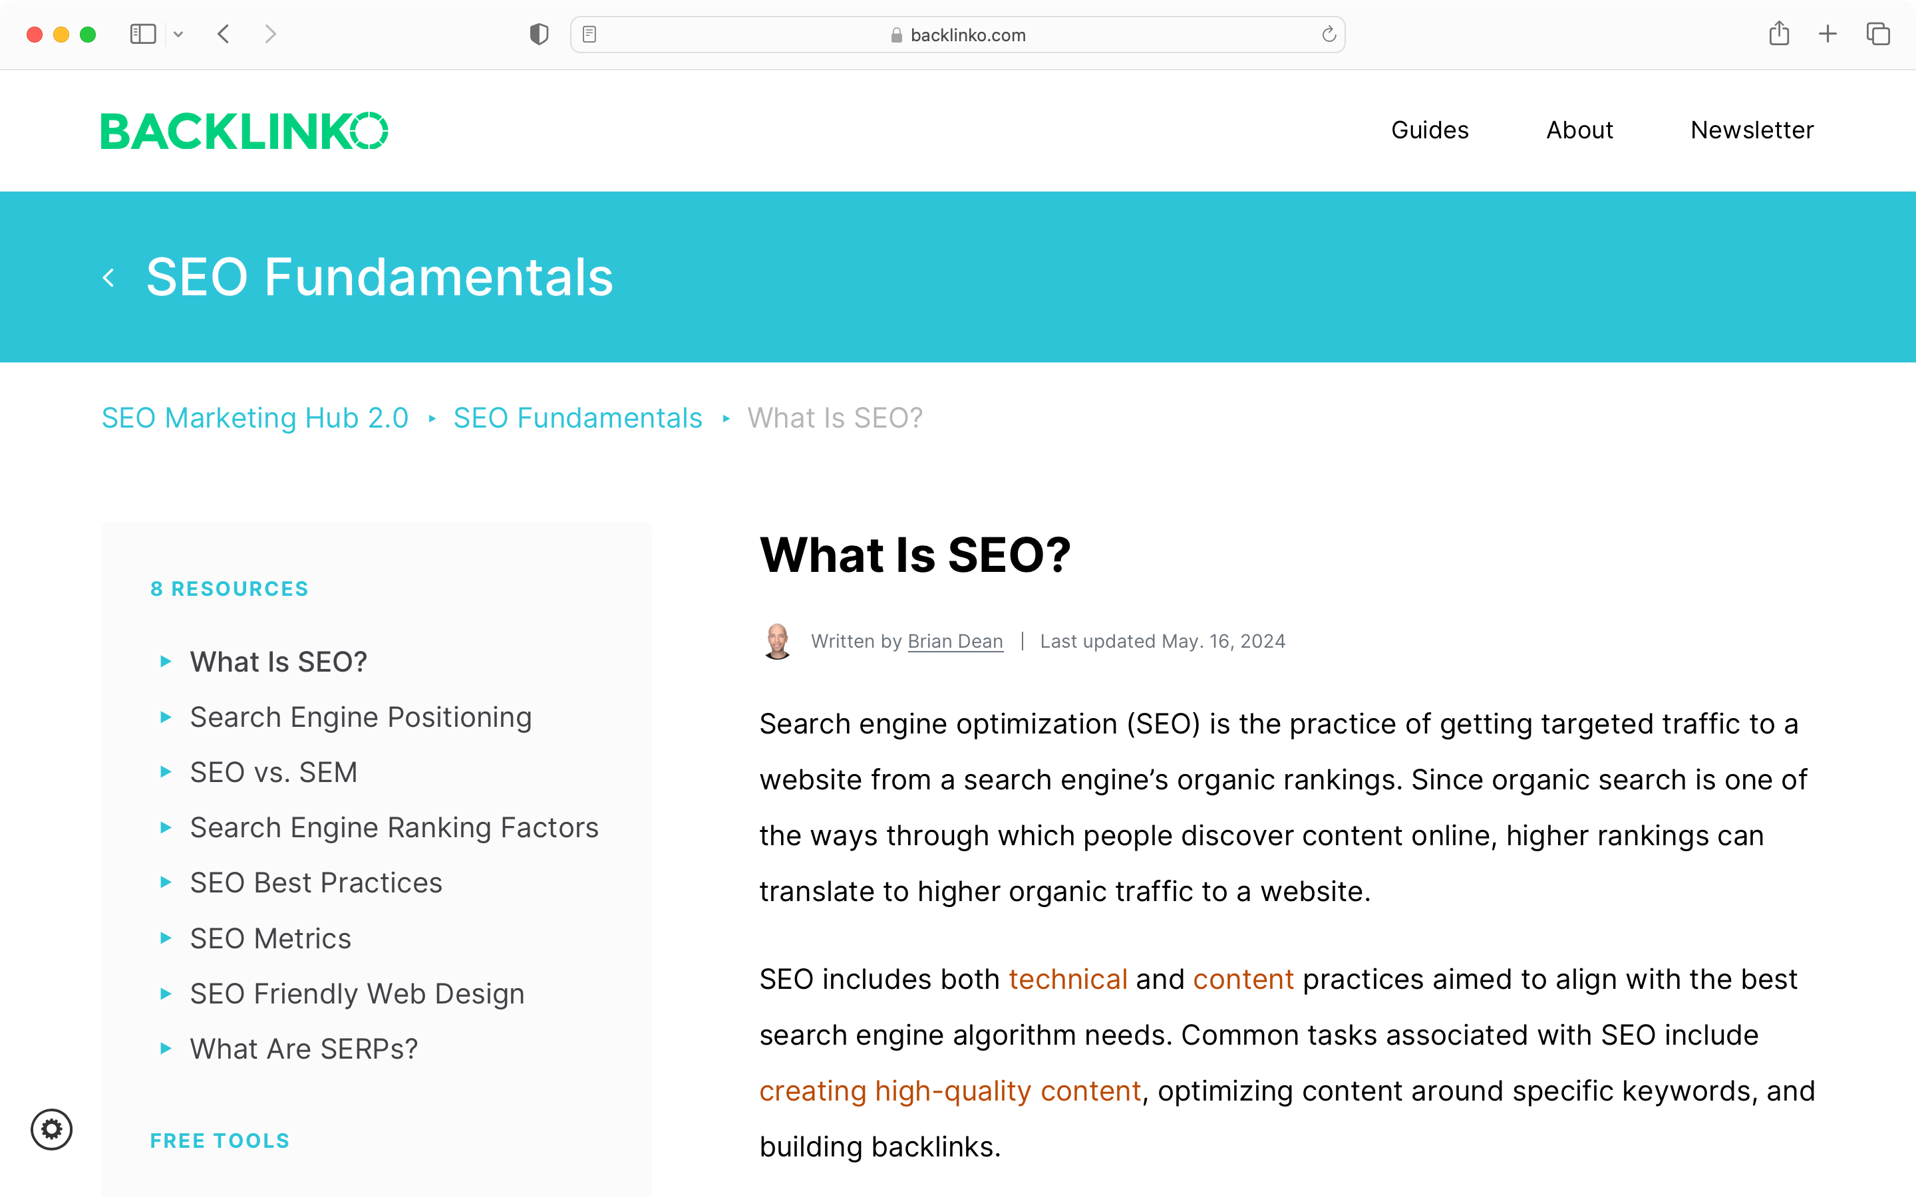Open the About menu item

(1578, 130)
